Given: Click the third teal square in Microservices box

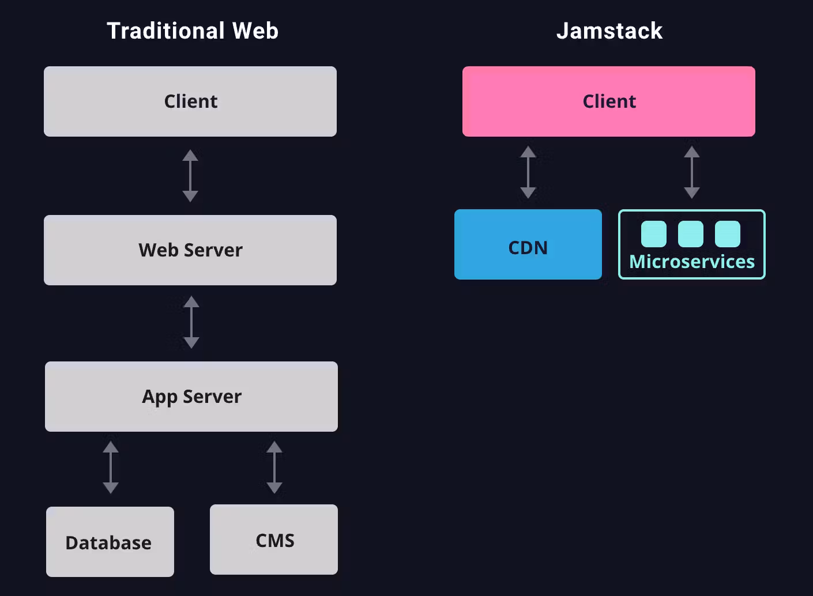Looking at the screenshot, I should point(729,234).
